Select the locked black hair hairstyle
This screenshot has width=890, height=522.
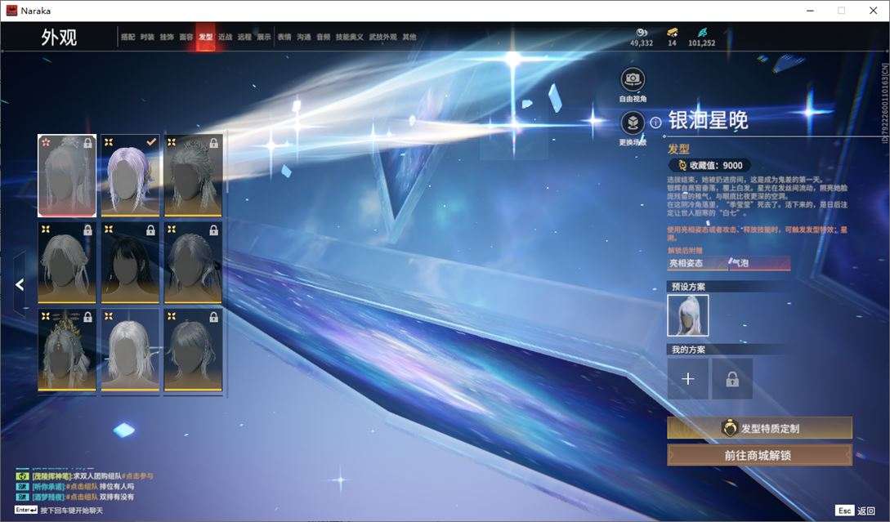(130, 262)
